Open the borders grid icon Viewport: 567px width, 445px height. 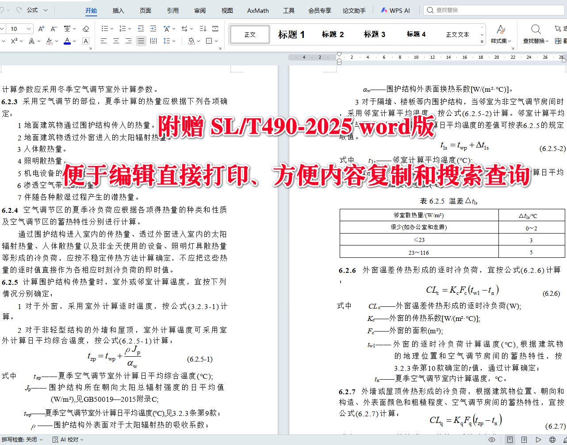(209, 41)
